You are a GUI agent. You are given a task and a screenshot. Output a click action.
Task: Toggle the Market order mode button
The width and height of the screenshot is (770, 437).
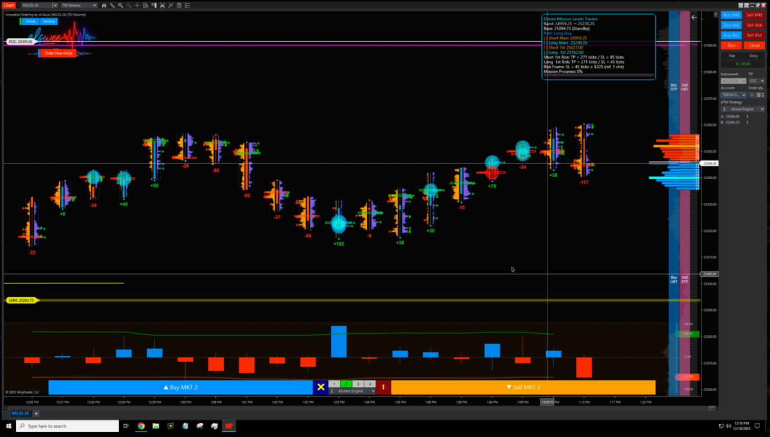[31, 22]
